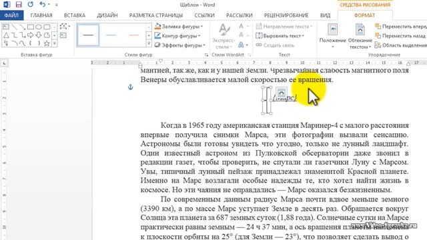Viewport: 427px width, 240px height.
Task: Open the ФАЙЛ (File) tab
Action: coord(11,15)
